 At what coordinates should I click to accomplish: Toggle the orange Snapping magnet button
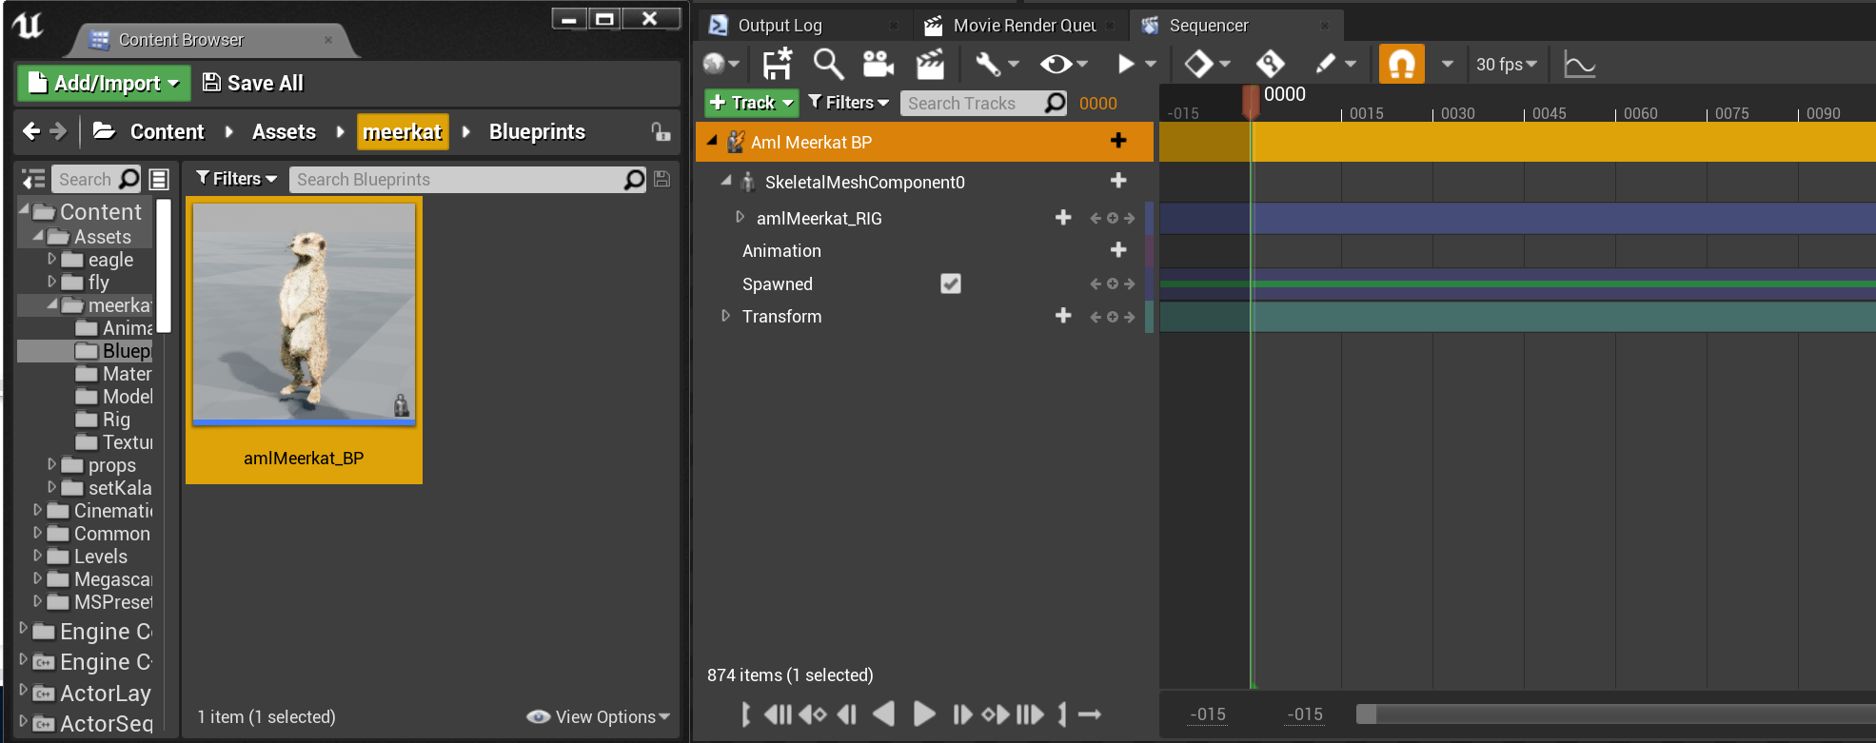tap(1401, 64)
